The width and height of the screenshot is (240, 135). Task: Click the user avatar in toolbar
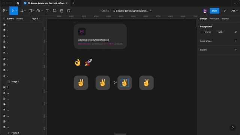205,11
